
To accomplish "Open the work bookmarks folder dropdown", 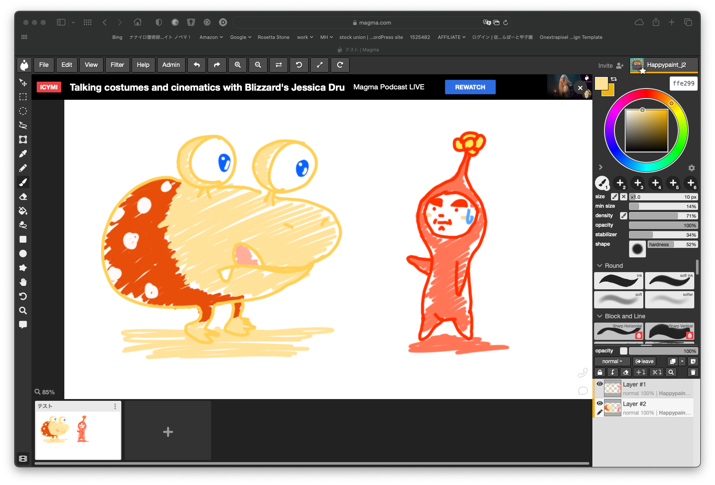I will (305, 37).
